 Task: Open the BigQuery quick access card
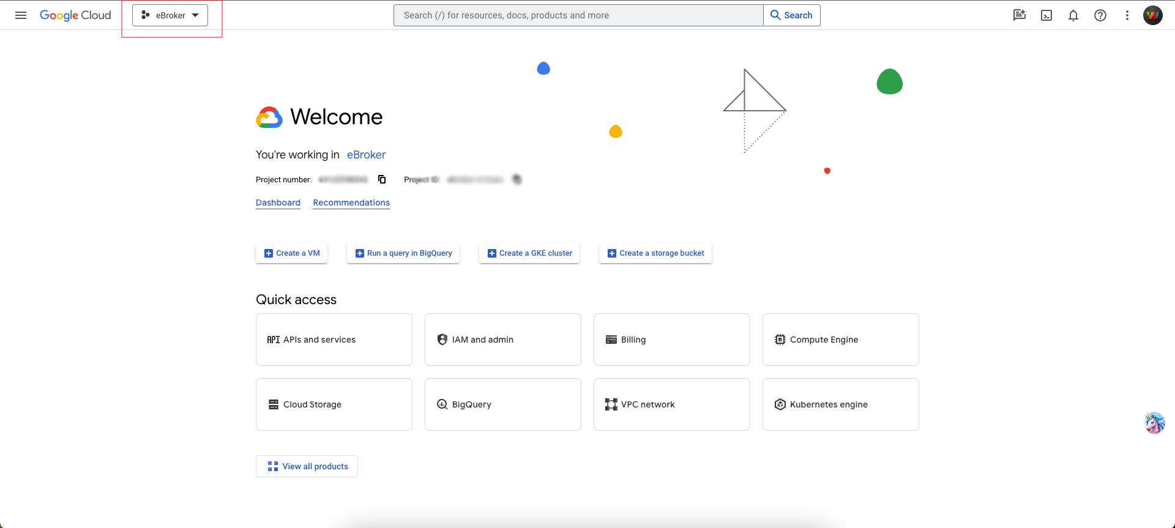point(503,404)
